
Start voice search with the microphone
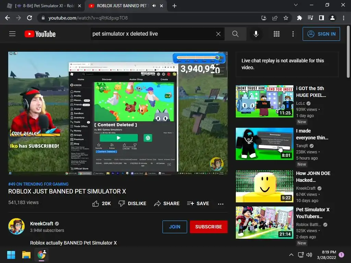click(x=256, y=34)
